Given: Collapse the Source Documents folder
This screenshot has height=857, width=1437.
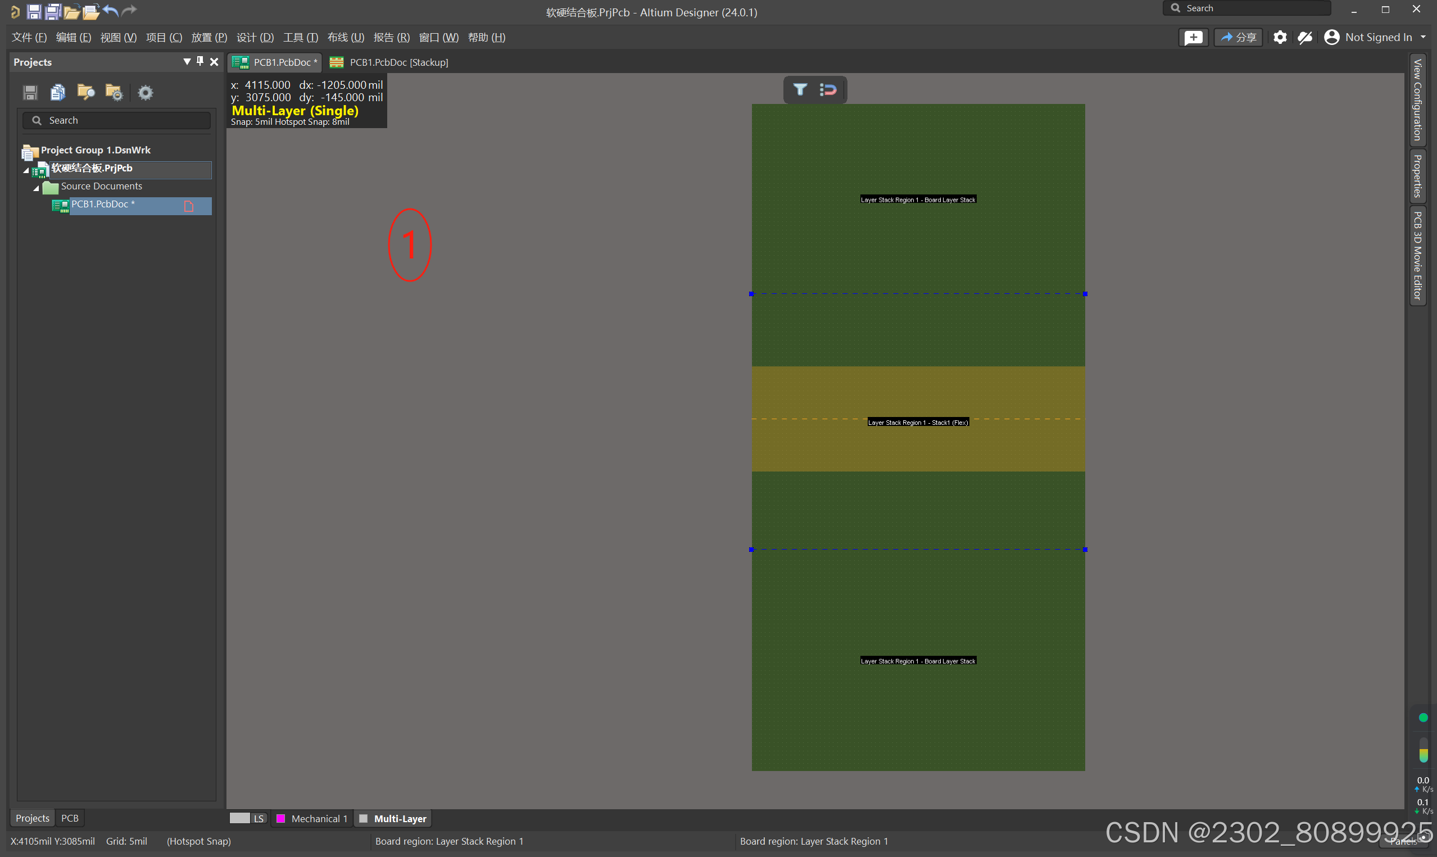Looking at the screenshot, I should (x=37, y=189).
